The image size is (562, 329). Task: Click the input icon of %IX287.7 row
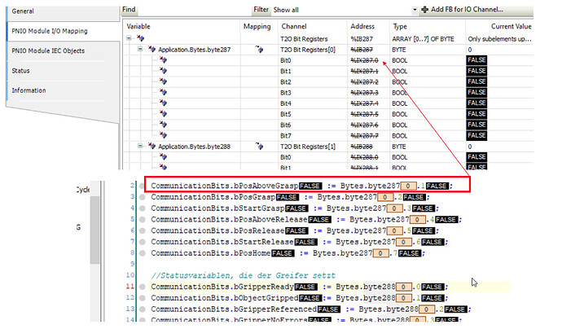[164, 135]
